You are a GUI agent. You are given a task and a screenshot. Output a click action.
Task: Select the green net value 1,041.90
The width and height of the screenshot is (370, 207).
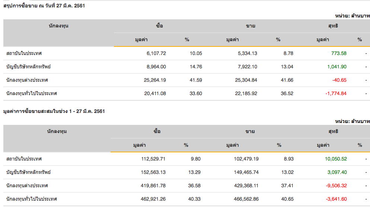[x=336, y=67]
